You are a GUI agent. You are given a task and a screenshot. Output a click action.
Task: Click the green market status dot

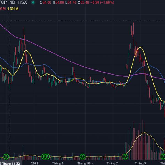click(33, 2)
